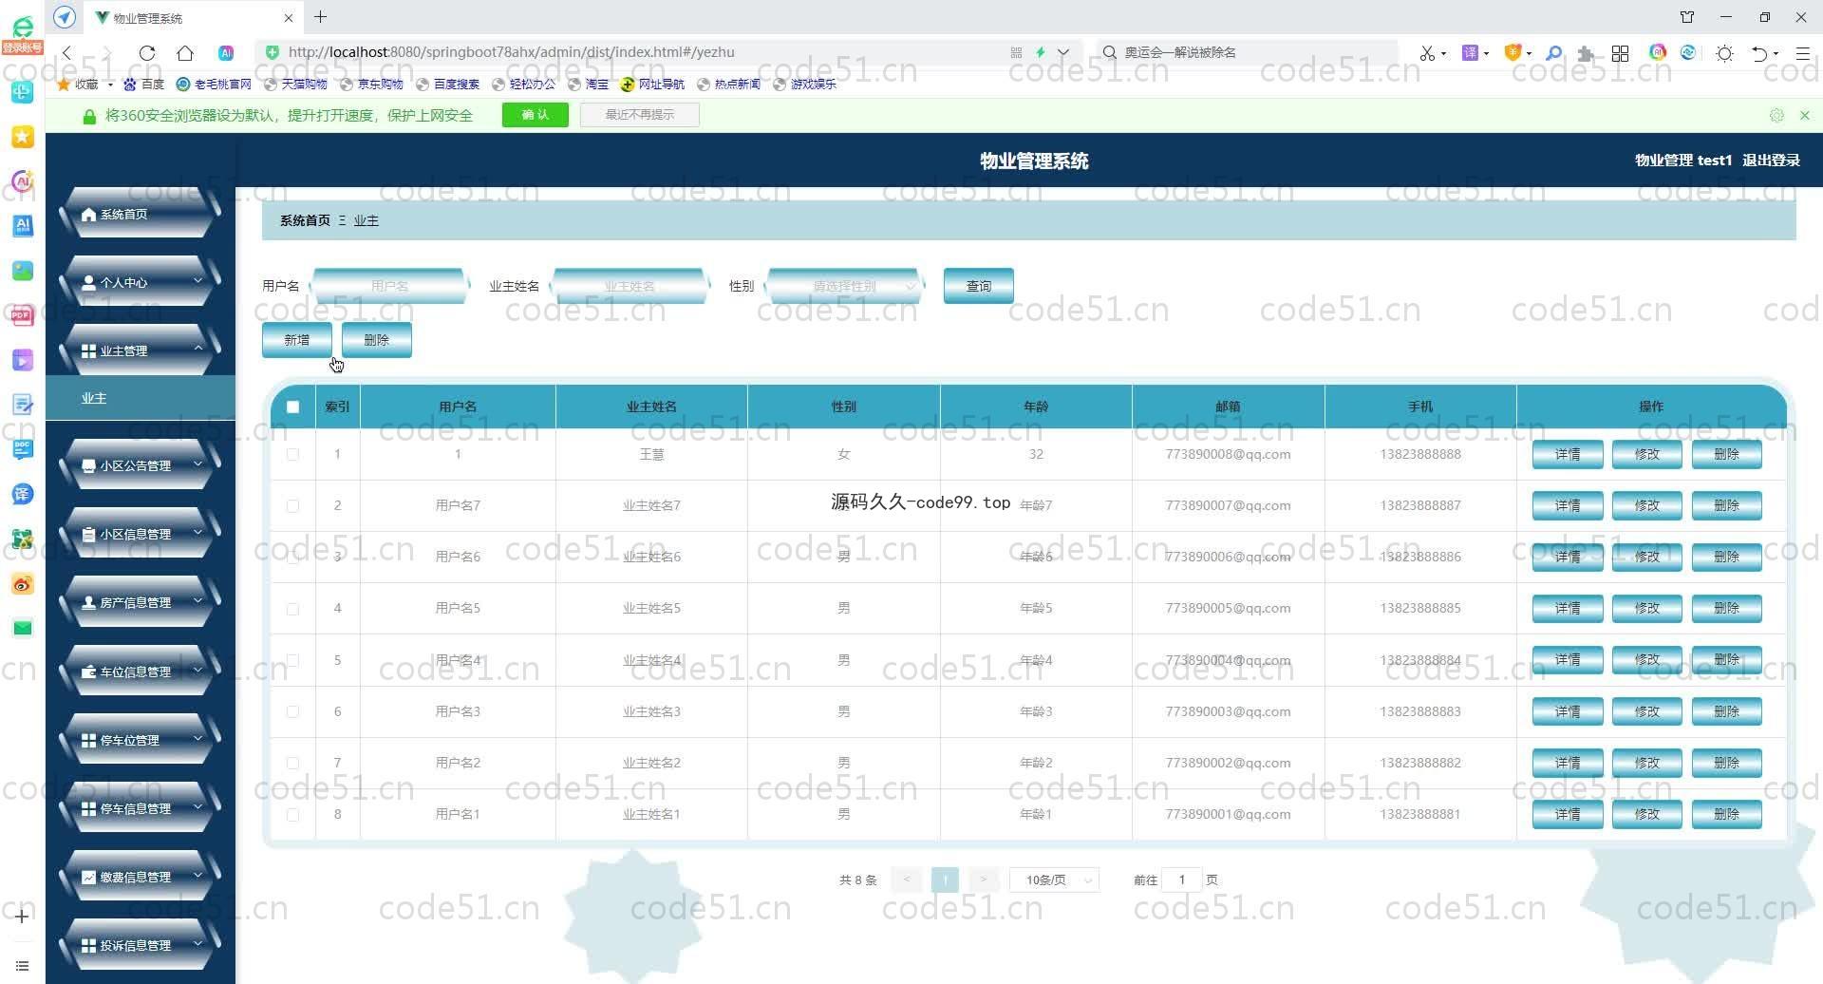Open the Weibo icon in left sidebar

tap(23, 584)
